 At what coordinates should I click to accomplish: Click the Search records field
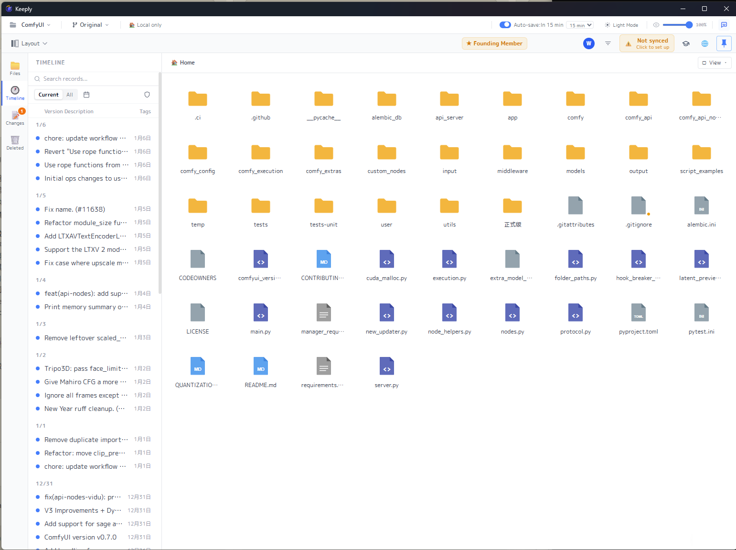click(94, 79)
